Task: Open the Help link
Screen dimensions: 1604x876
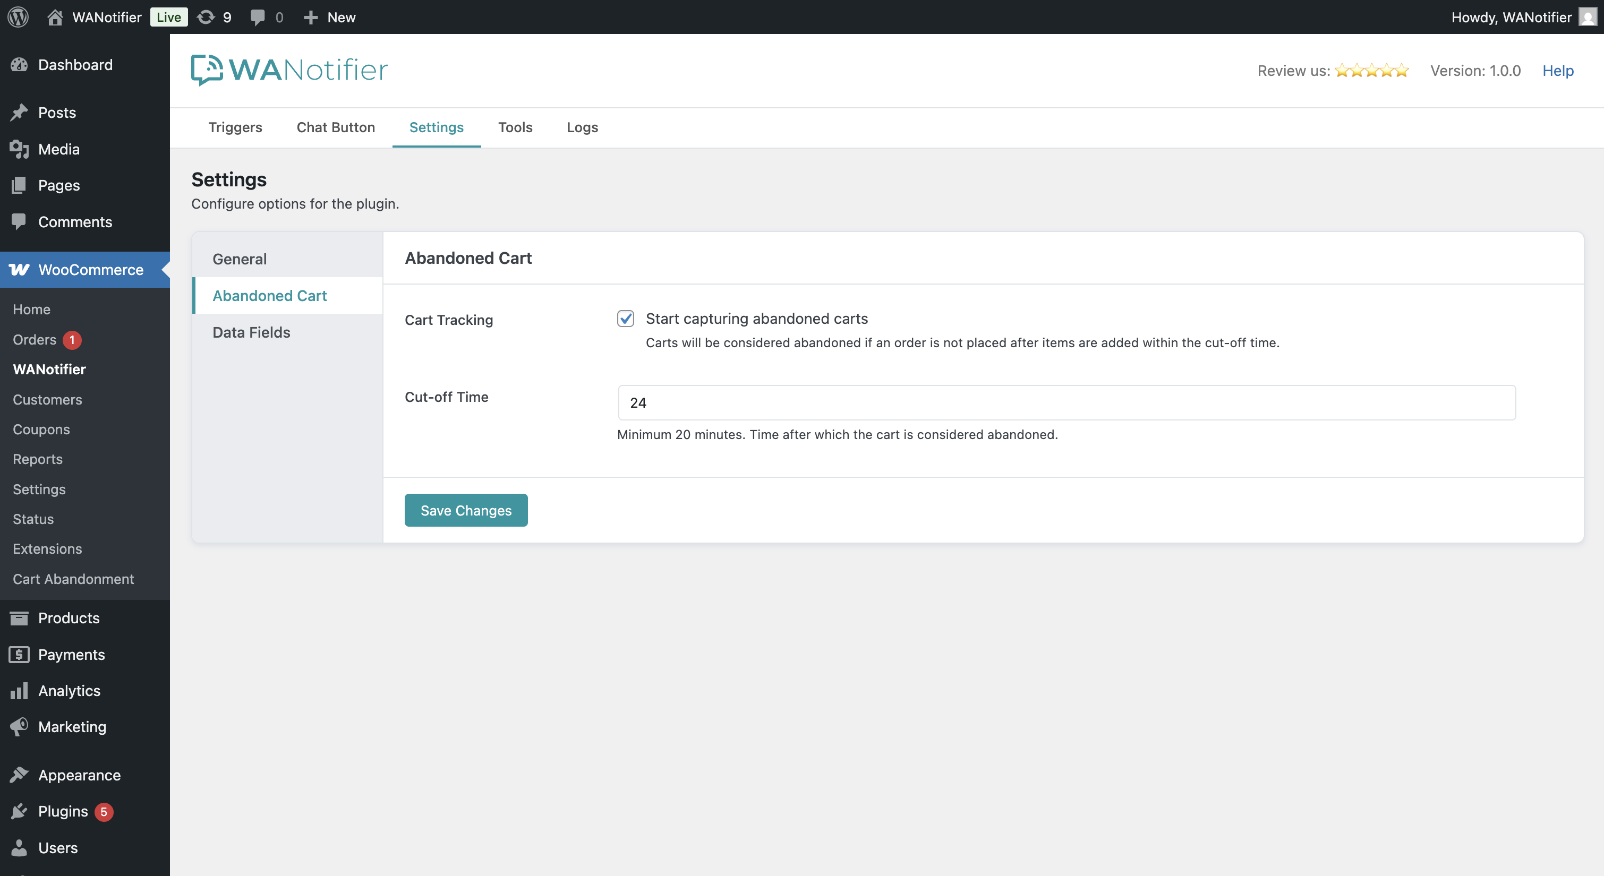Action: (1557, 71)
